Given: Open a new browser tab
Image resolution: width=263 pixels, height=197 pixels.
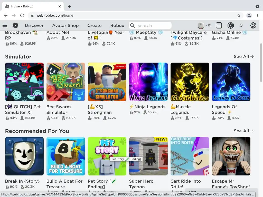Looking at the screenshot, I should coord(69,6).
